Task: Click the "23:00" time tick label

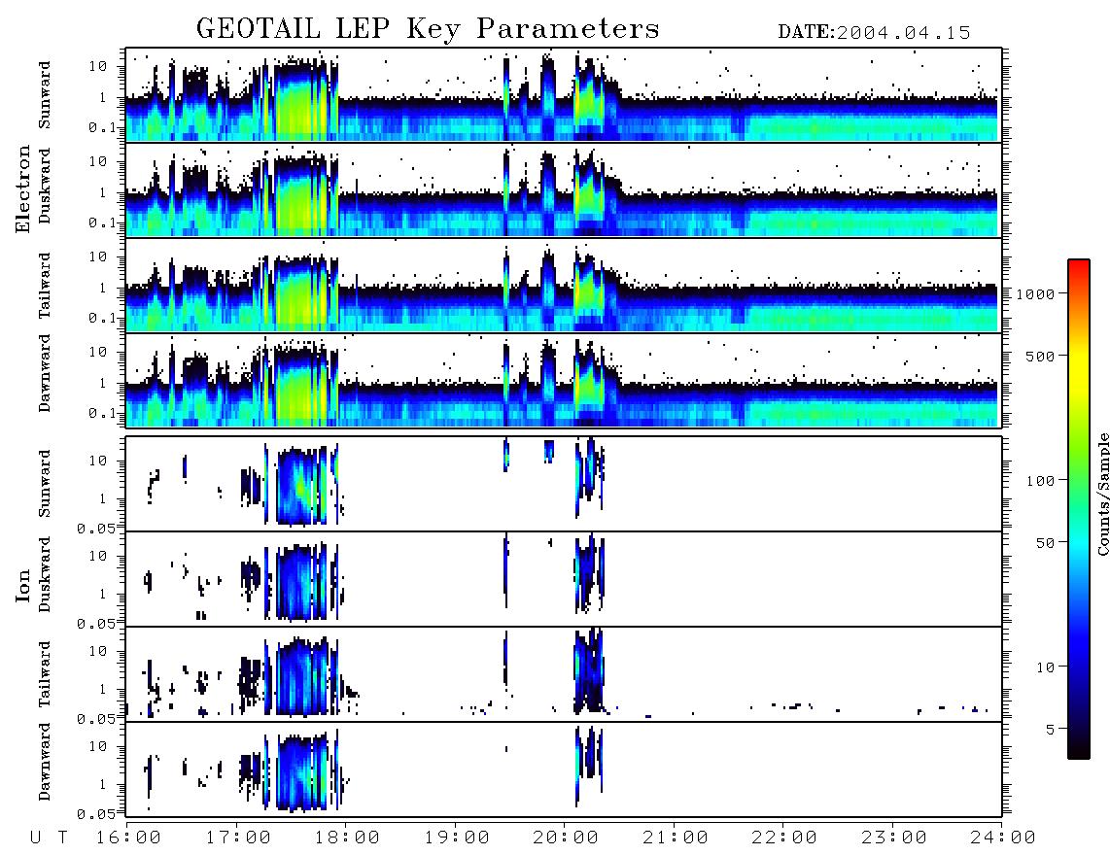Action: 894,838
